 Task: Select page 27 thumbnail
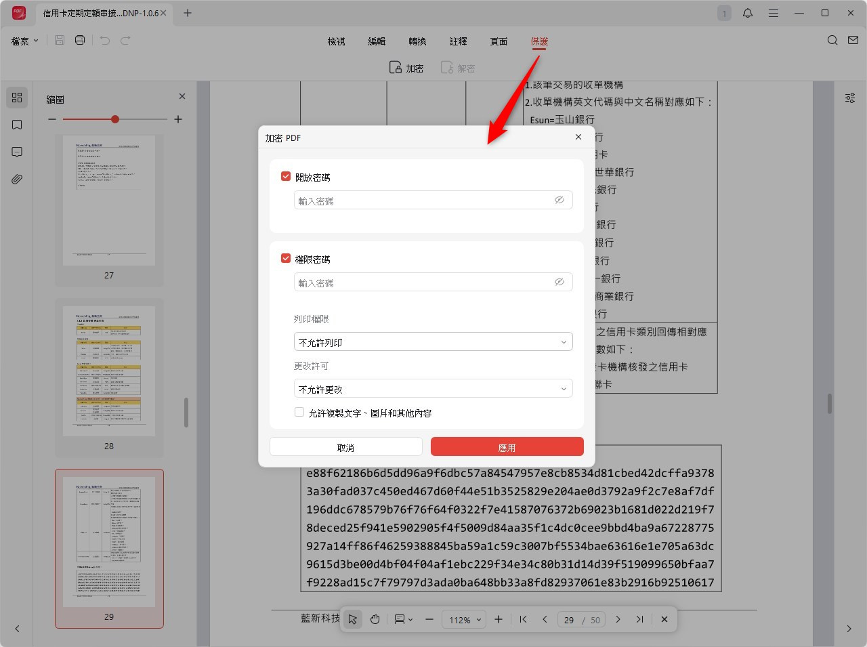pyautogui.click(x=109, y=201)
